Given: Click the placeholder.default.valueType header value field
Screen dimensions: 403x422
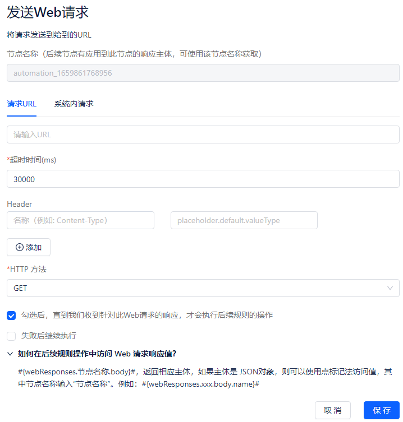Looking at the screenshot, I should [x=244, y=220].
